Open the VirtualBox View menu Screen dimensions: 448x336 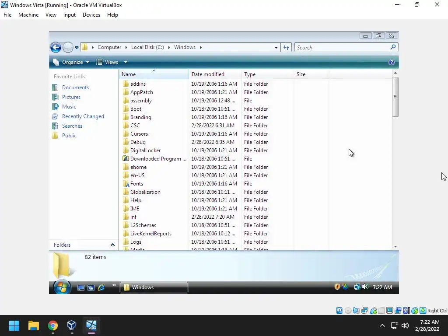click(x=51, y=15)
